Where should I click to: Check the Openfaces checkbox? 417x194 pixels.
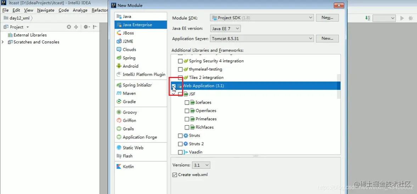[x=187, y=111]
